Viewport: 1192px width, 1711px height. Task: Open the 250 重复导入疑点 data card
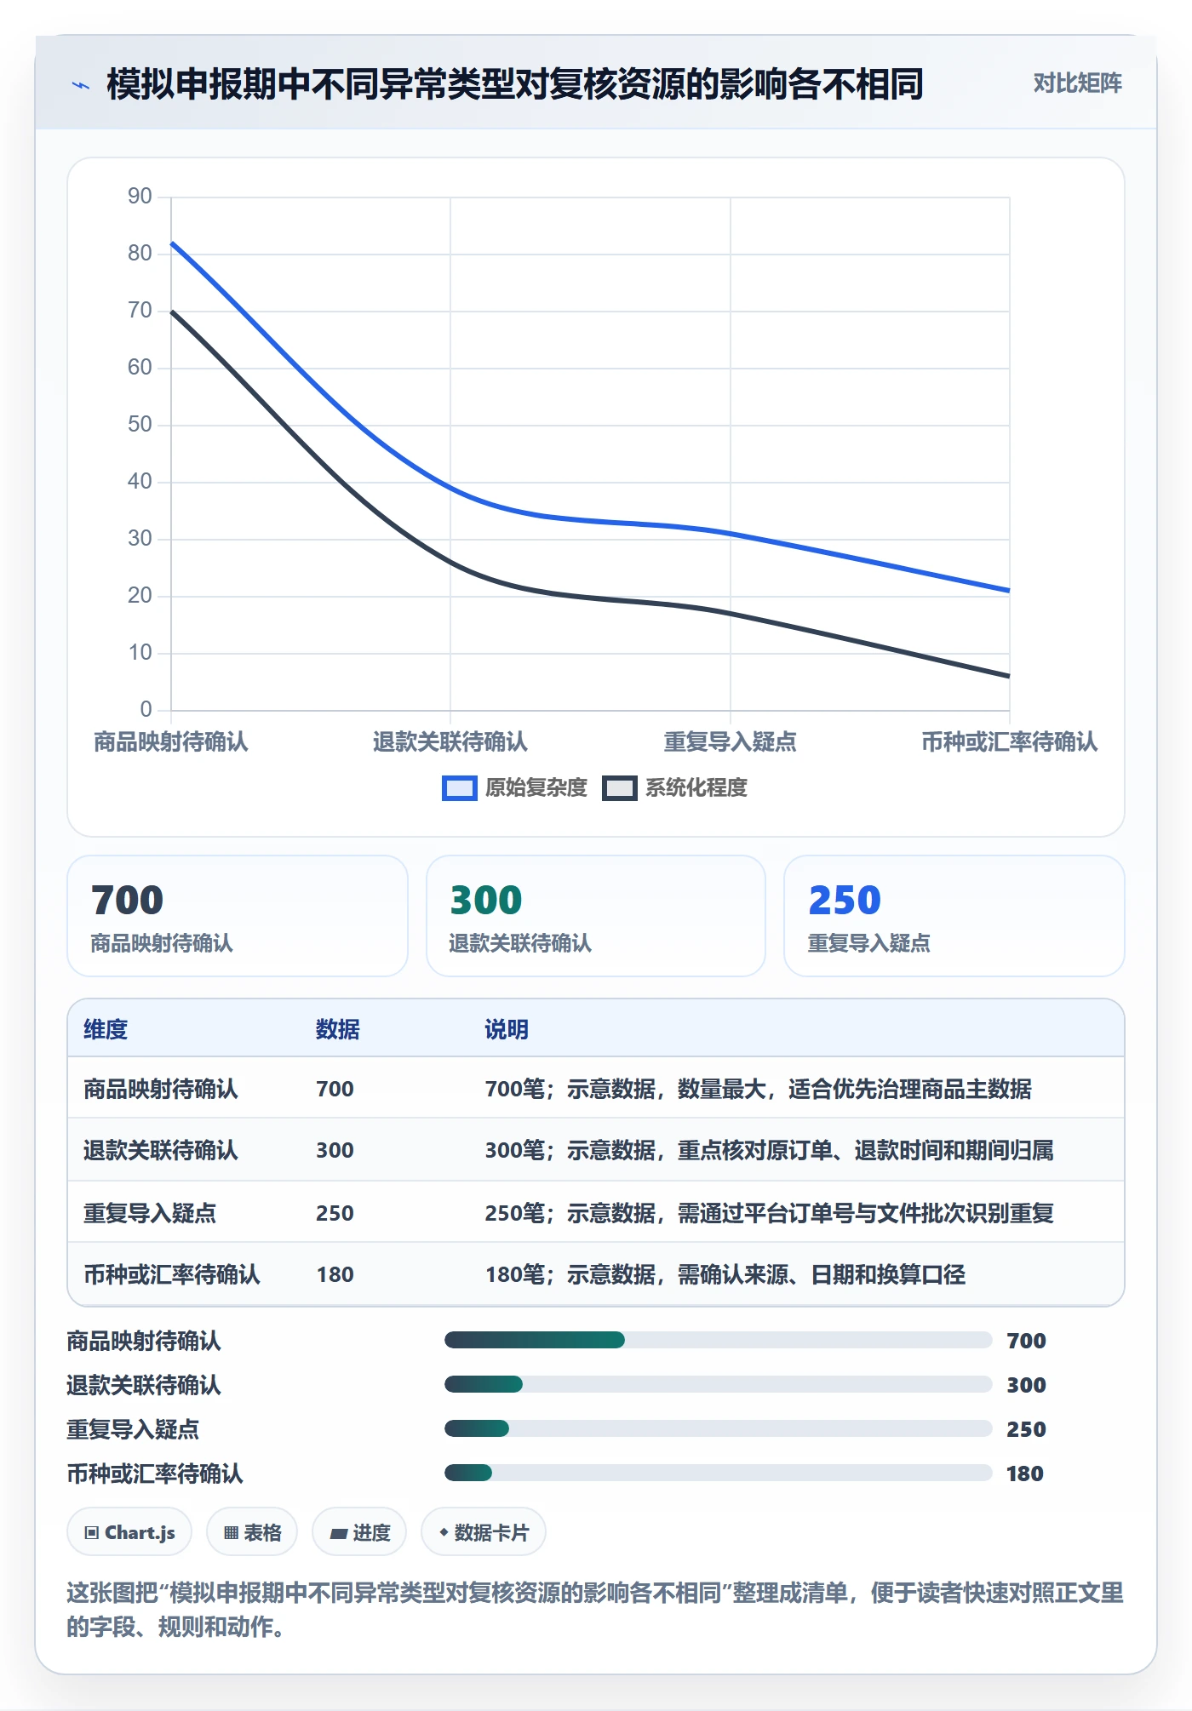(954, 916)
